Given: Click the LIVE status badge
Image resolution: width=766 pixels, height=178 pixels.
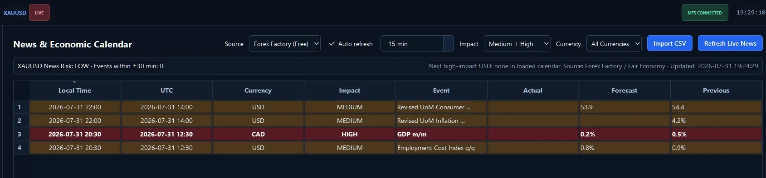Looking at the screenshot, I should tap(39, 13).
